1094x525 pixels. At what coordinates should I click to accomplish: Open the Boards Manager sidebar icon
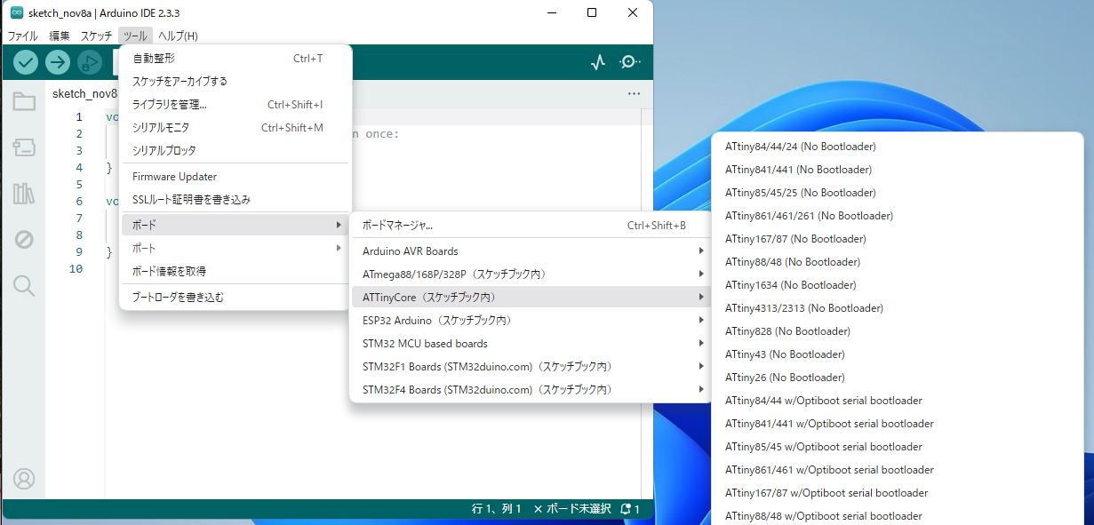point(24,147)
